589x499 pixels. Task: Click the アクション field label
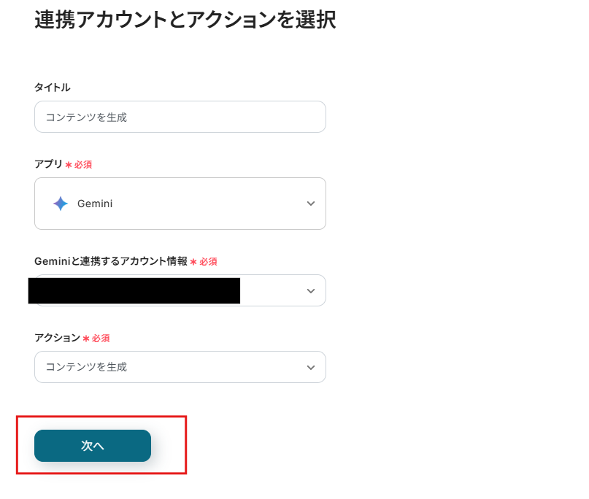point(57,338)
